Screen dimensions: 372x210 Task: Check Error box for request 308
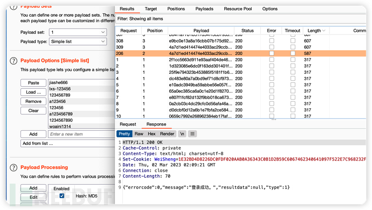point(272,41)
